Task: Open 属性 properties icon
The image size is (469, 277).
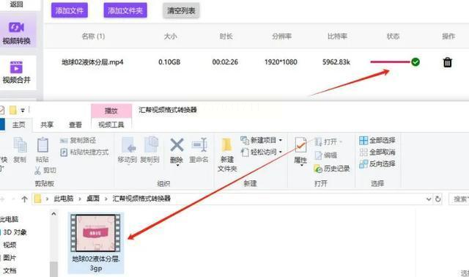Action: tap(300, 146)
